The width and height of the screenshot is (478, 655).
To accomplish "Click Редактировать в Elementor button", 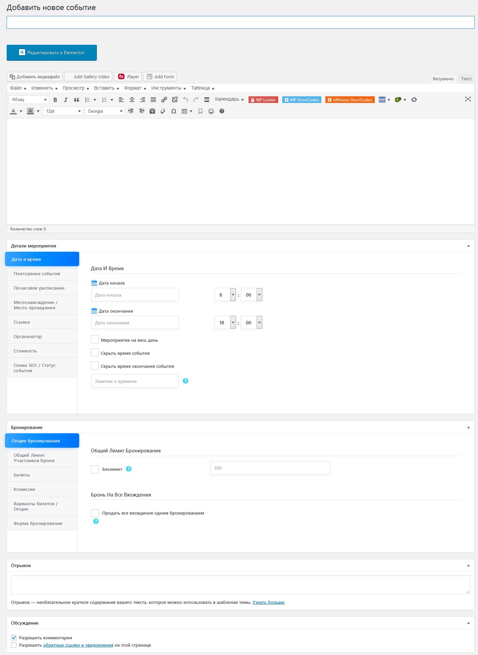I will coord(52,53).
